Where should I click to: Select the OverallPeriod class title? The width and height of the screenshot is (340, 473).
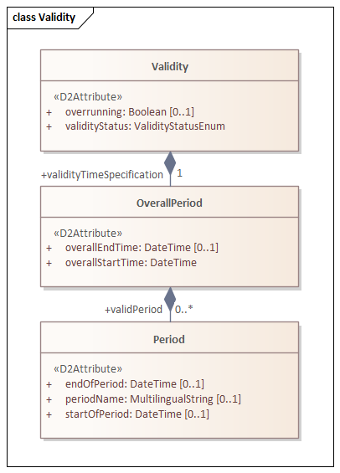pos(169,203)
